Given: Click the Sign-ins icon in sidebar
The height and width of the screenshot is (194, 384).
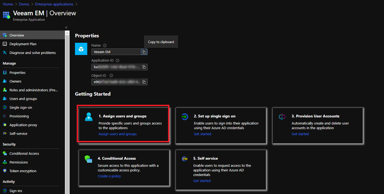Looking at the screenshot, I should coord(5,191).
